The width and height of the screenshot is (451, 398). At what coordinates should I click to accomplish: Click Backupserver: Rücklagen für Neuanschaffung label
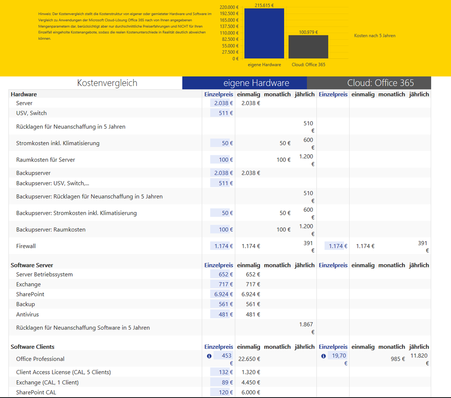[x=89, y=196]
